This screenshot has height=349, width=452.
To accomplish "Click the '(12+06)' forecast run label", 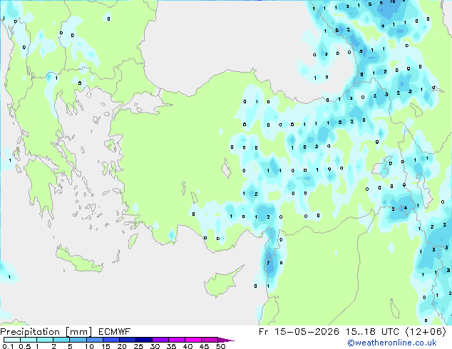I will point(426,332).
